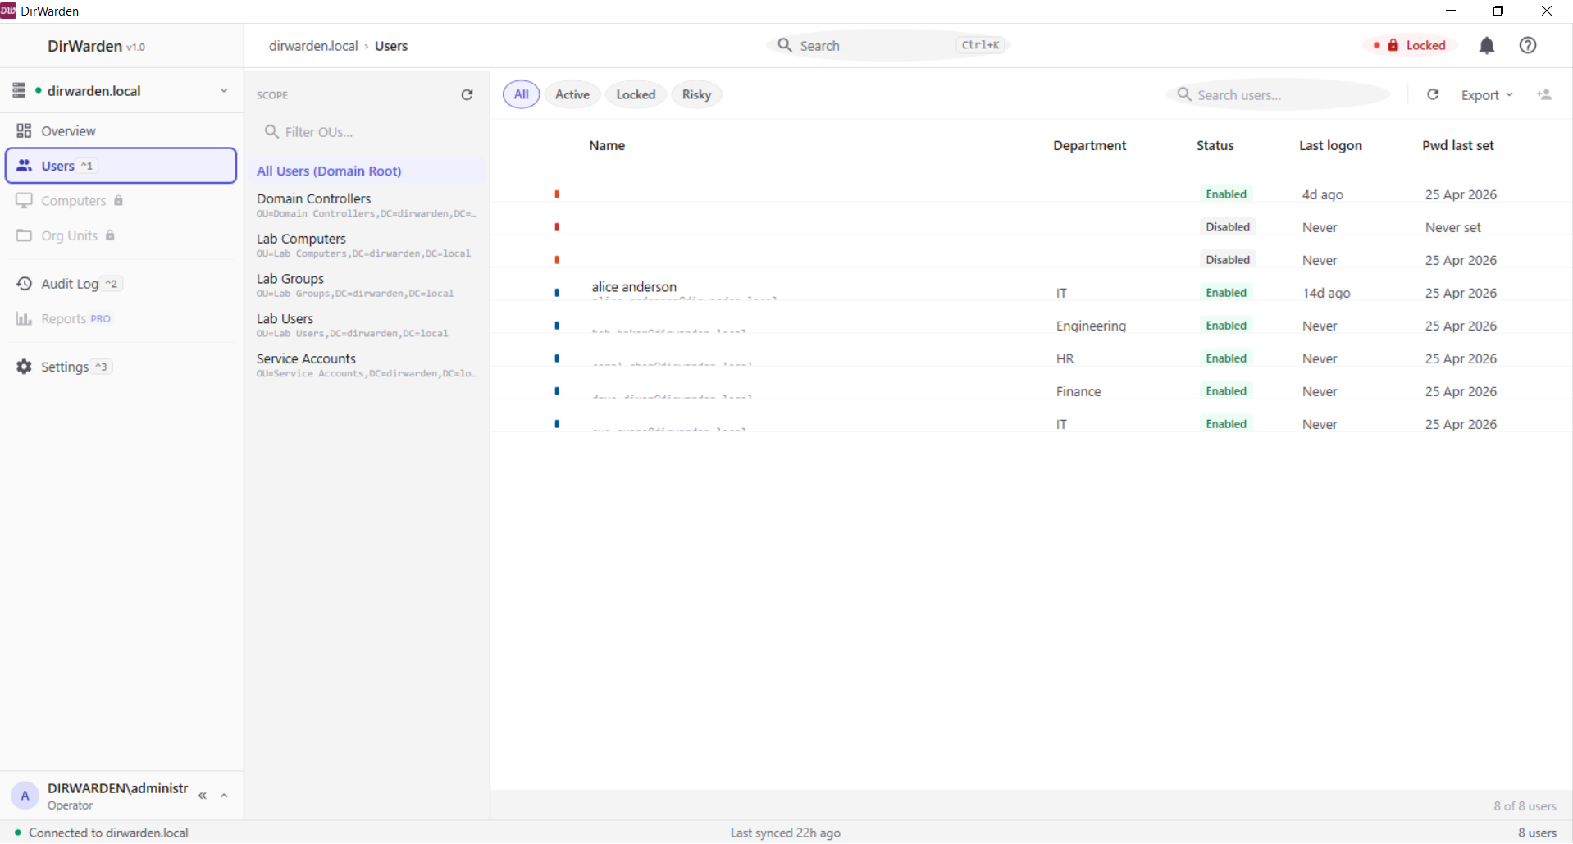Click the Settings gear icon

click(24, 367)
